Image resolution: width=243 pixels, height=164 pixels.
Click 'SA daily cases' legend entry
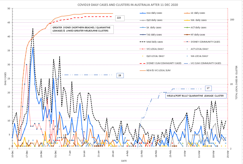pyautogui.click(x=151, y=28)
